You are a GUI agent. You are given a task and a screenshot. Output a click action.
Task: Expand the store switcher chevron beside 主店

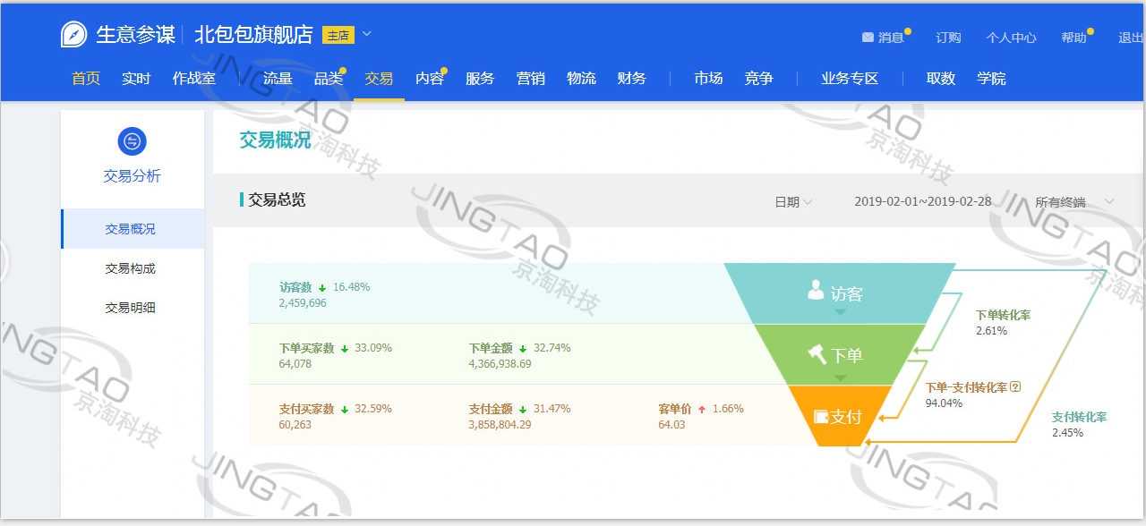[366, 34]
